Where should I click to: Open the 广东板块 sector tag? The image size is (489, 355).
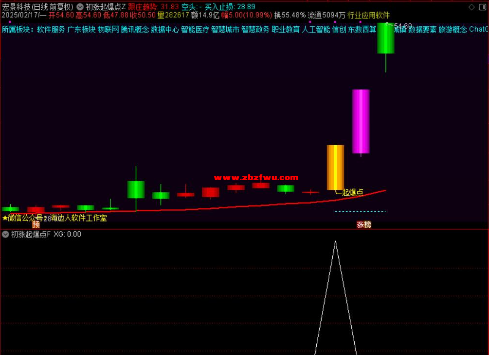click(x=81, y=30)
